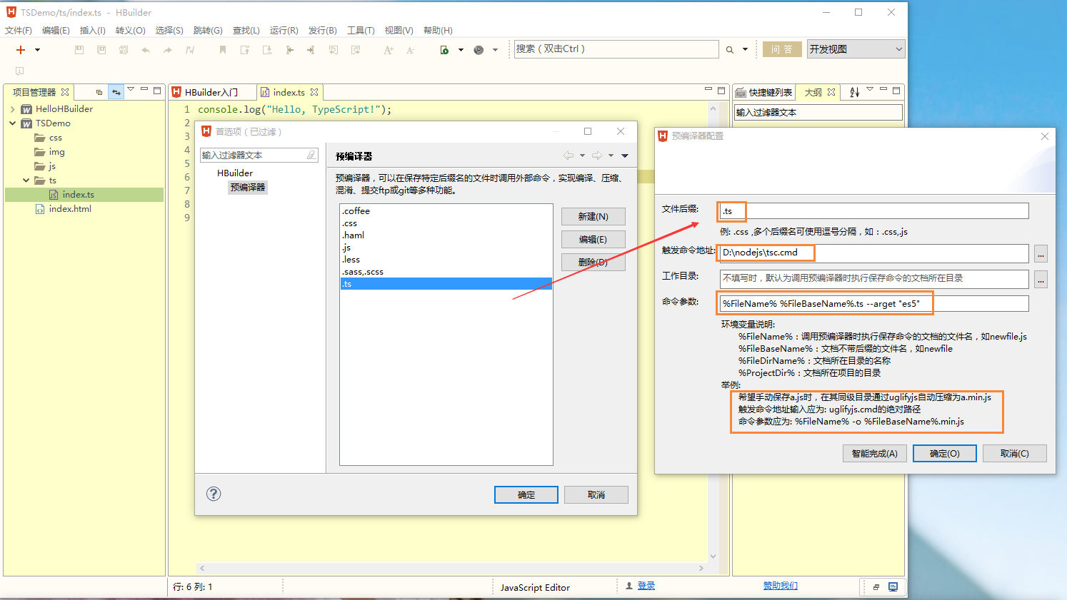This screenshot has width=1067, height=600.
Task: Click 确定(O) in the 预编译器配置 dialog
Action: tap(944, 453)
